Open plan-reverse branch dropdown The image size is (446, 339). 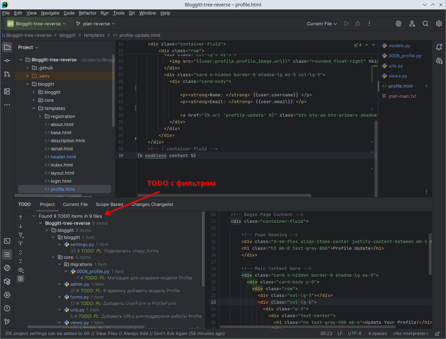pos(96,24)
